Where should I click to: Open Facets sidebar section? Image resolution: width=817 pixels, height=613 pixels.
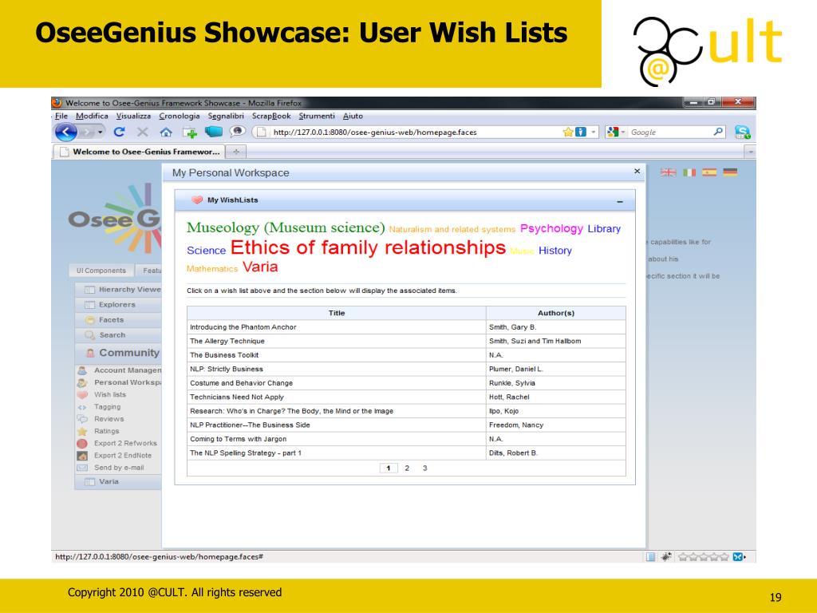click(119, 319)
